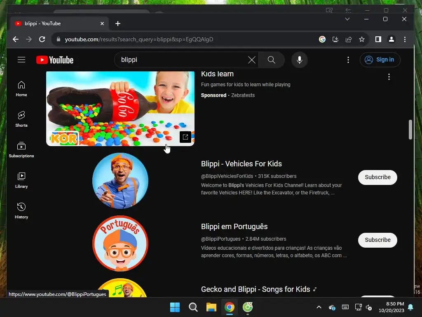
Task: Click Chrome forward arrow
Action: [29, 39]
